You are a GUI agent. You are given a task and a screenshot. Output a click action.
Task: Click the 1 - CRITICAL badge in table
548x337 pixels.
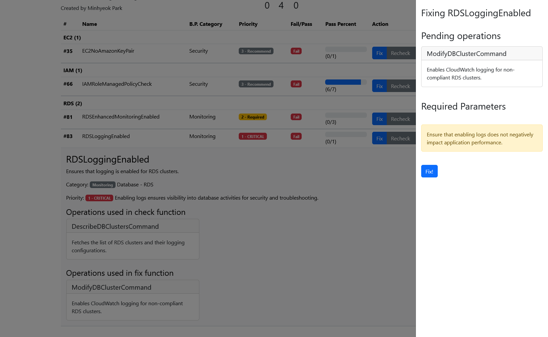click(253, 136)
